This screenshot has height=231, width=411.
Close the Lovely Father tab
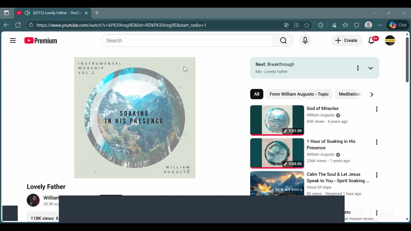pos(86,13)
